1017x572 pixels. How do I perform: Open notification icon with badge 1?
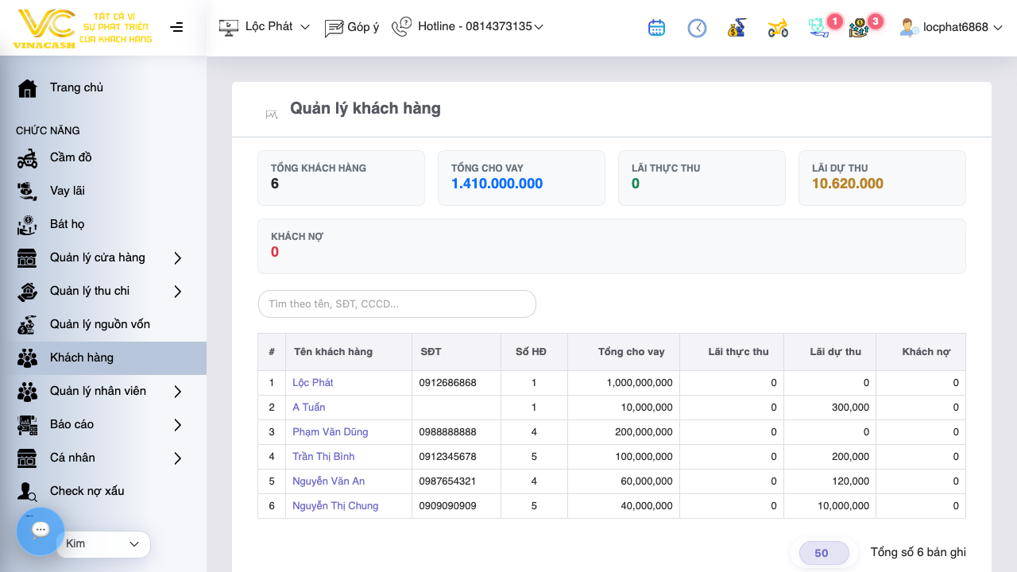click(818, 28)
